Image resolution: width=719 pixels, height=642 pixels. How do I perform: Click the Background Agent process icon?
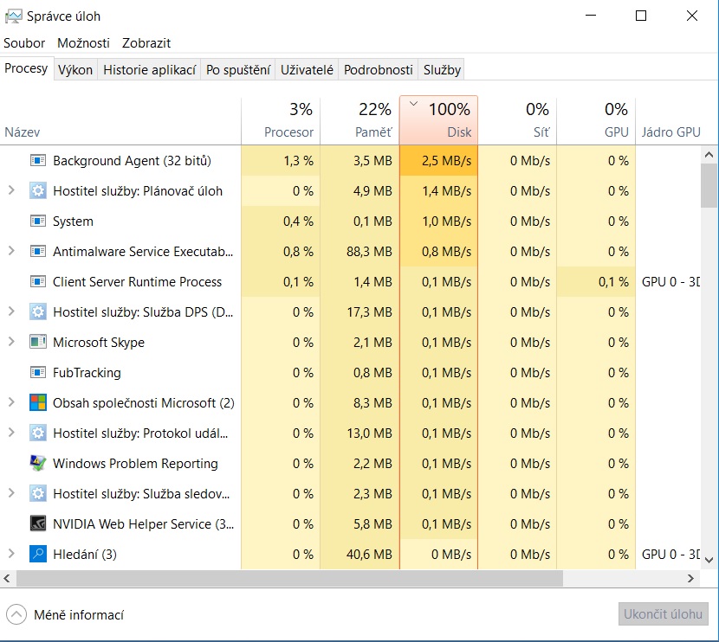coord(38,161)
